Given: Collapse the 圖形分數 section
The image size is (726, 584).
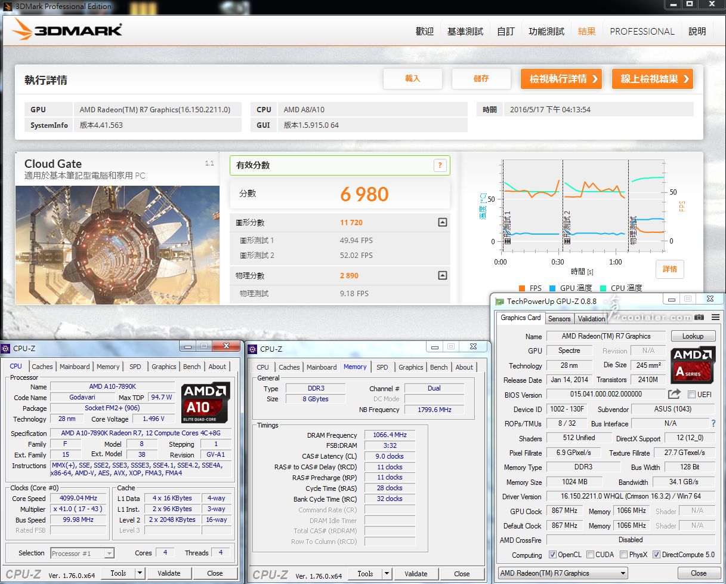Looking at the screenshot, I should pyautogui.click(x=442, y=223).
